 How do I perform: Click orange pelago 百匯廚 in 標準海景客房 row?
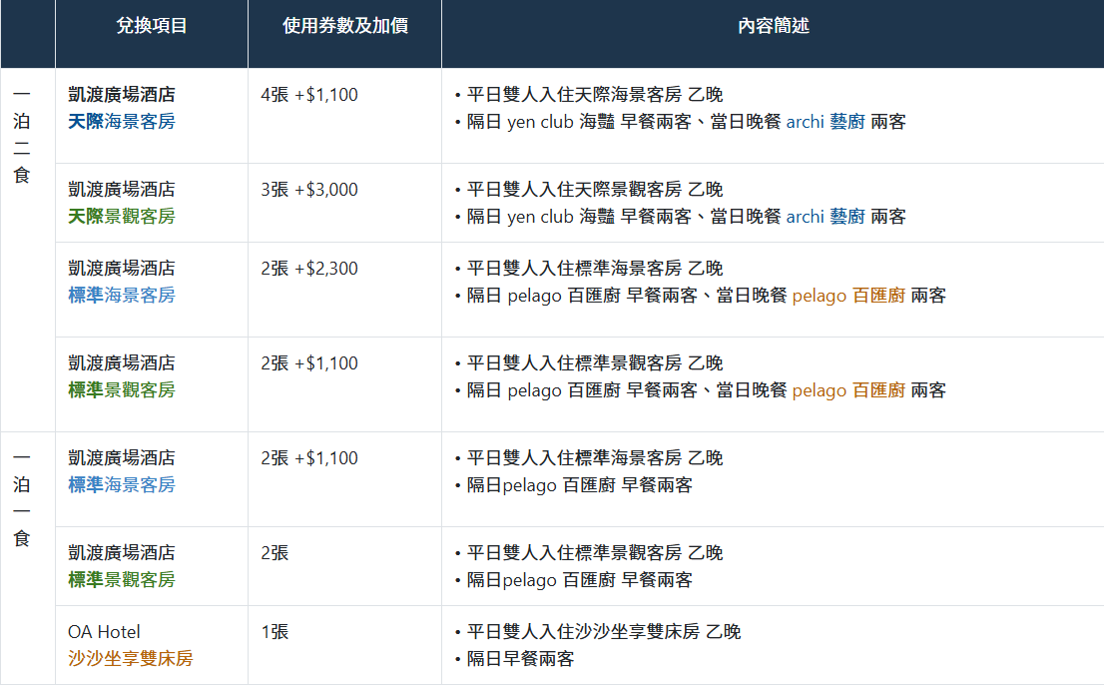click(848, 296)
